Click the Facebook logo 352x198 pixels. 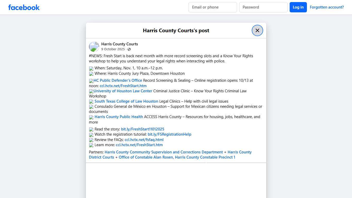coord(24,7)
